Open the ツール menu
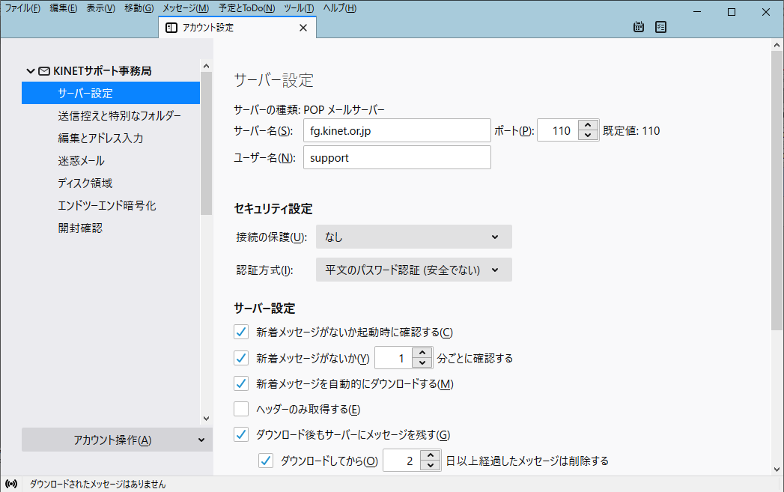This screenshot has width=784, height=492. click(x=299, y=8)
